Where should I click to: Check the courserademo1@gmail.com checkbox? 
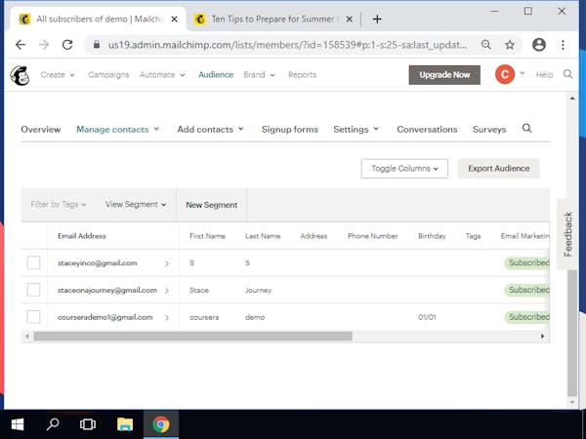[33, 317]
